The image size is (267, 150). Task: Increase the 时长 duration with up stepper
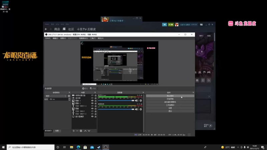[69, 98]
